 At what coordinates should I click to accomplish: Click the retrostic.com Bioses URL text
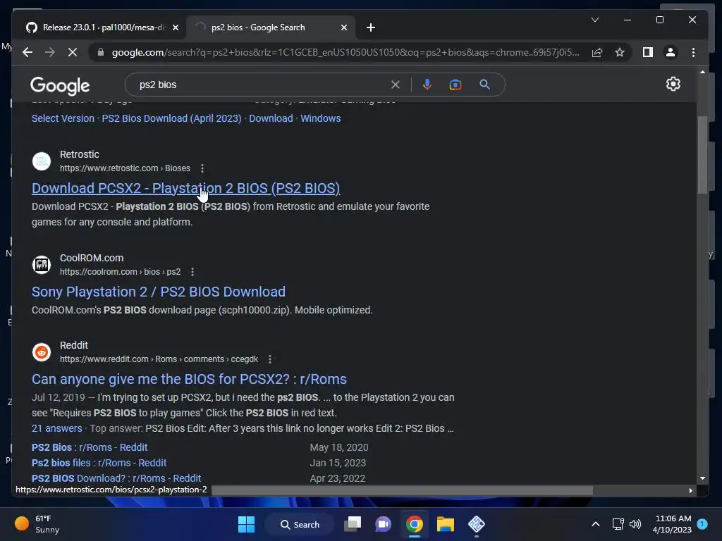[x=125, y=168]
